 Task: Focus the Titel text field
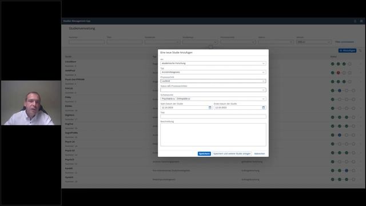(213, 117)
